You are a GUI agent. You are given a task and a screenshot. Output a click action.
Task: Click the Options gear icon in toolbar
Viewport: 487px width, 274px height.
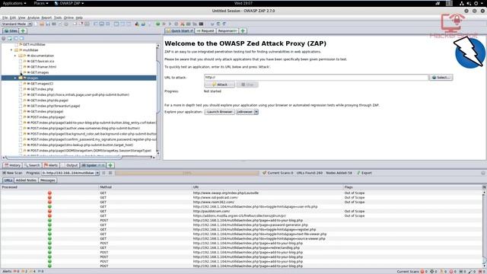66,24
